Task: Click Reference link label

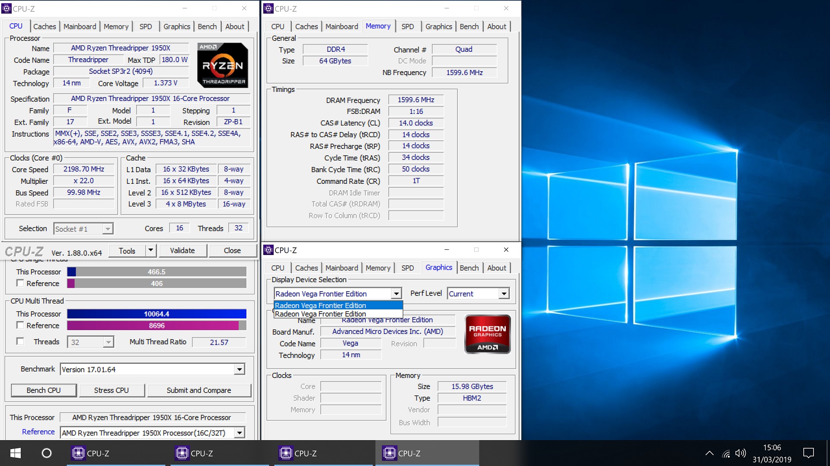Action: pyautogui.click(x=38, y=432)
